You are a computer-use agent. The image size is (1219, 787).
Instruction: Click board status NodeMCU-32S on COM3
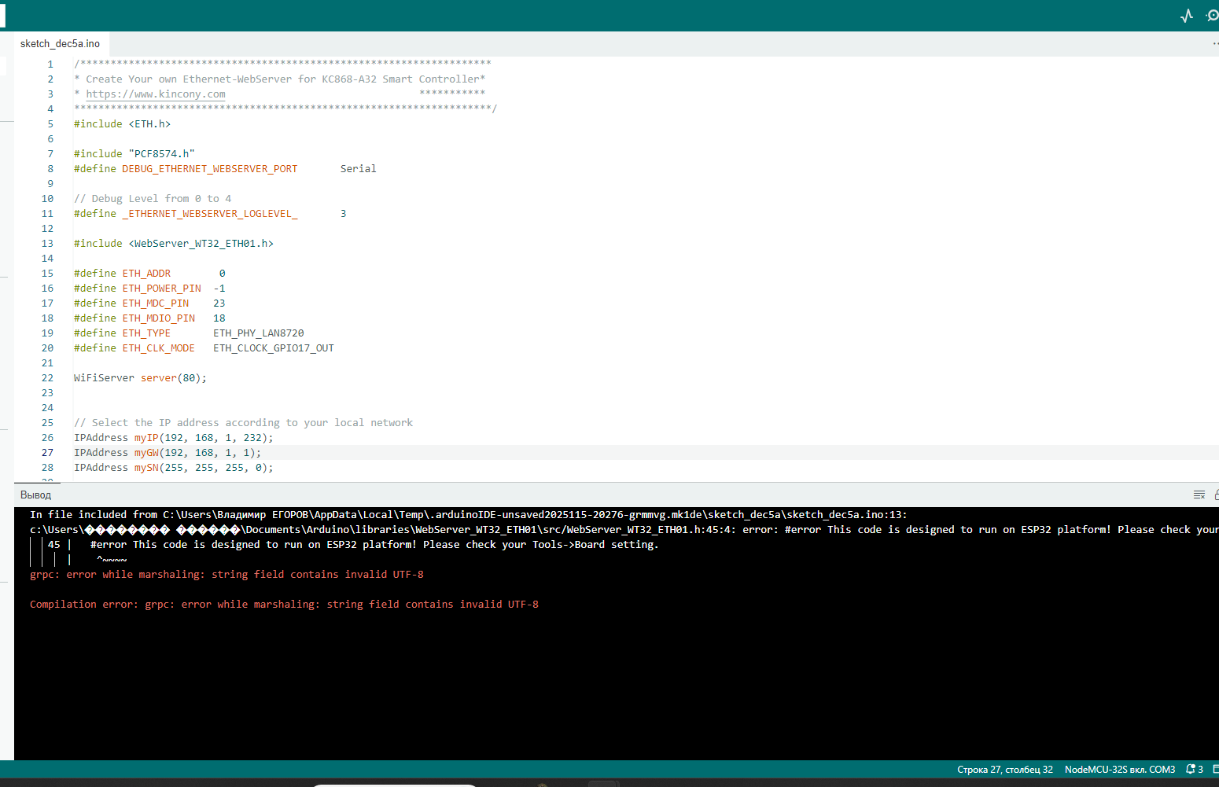pos(1119,770)
